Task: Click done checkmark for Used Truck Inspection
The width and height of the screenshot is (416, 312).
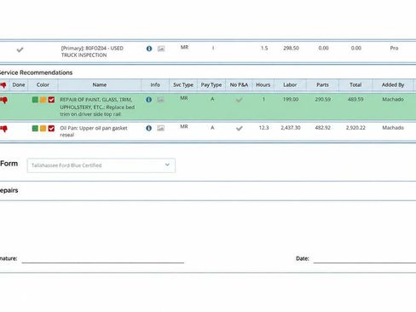Action: (20, 49)
